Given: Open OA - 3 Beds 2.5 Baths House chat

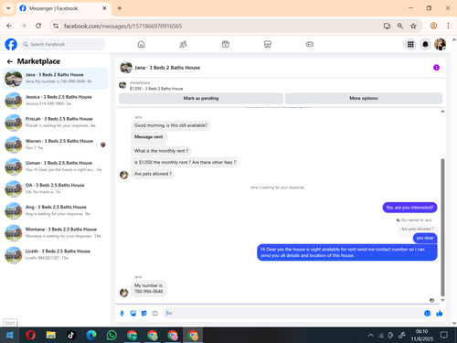Looking at the screenshot, I should tap(55, 188).
